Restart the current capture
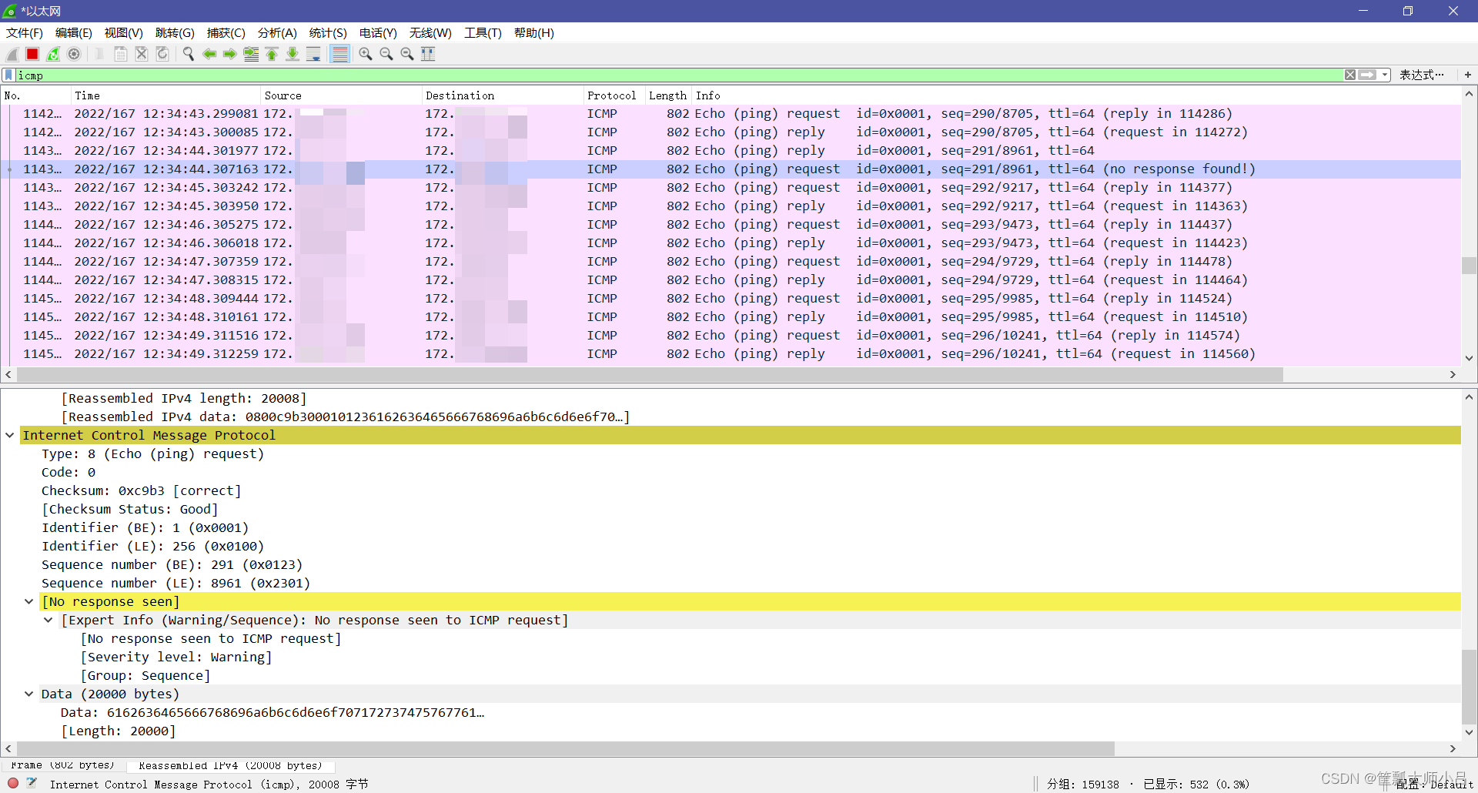1478x793 pixels. coord(53,54)
